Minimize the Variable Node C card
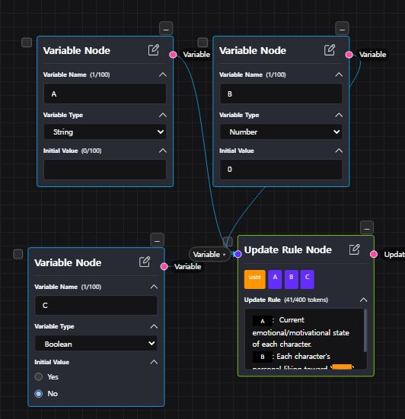 pos(157,240)
